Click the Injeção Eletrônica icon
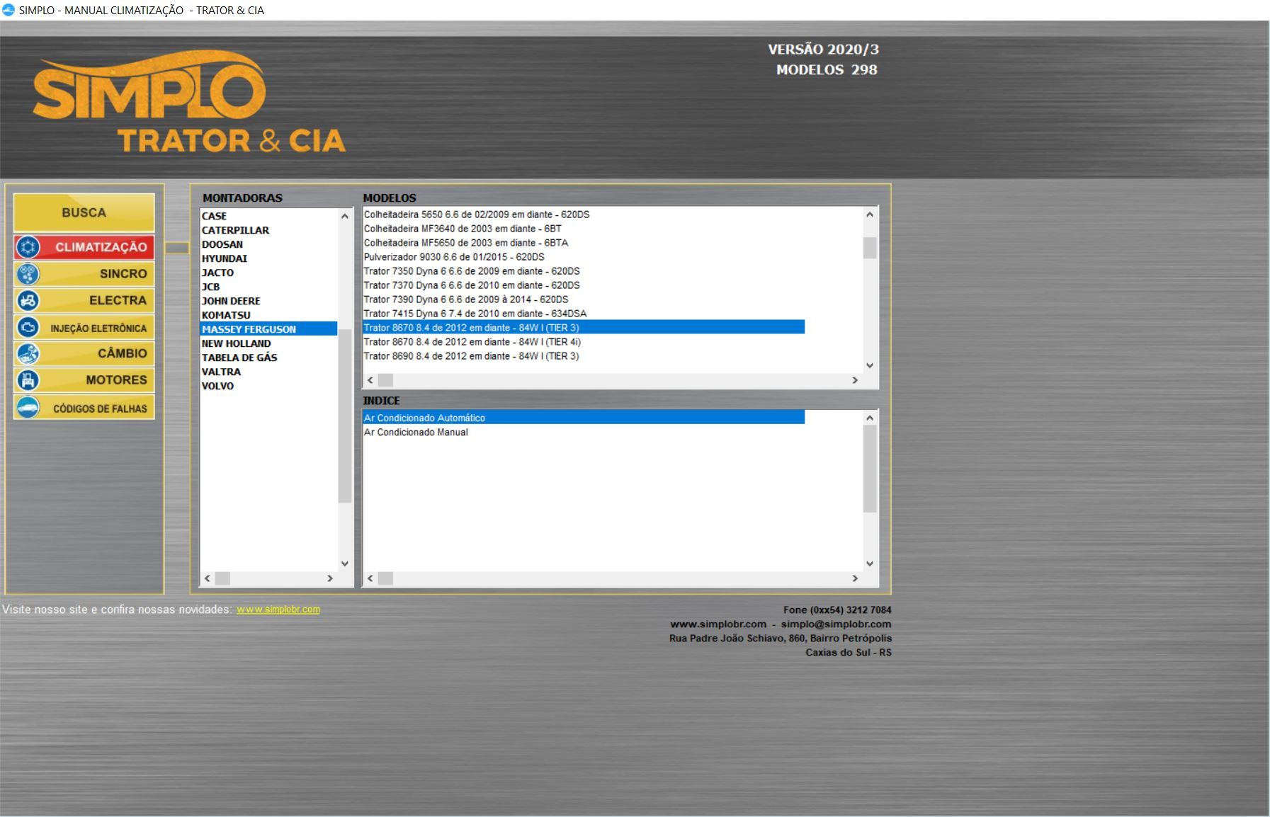 point(28,327)
